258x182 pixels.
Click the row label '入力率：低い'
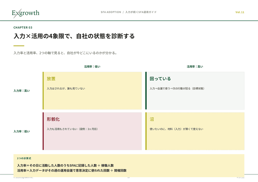tap(22, 131)
